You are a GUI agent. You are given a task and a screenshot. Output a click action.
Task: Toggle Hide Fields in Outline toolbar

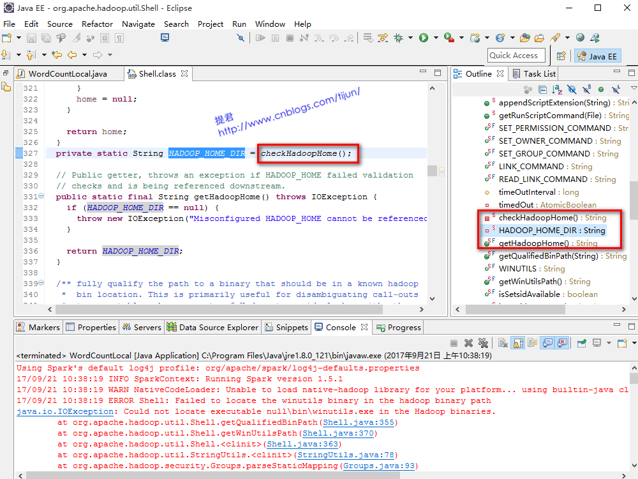click(x=572, y=89)
